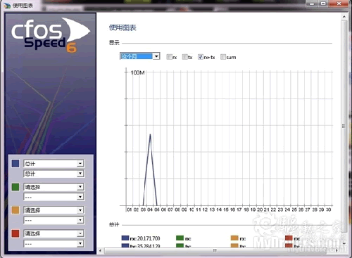Enable the rx checkbox

pos(169,57)
